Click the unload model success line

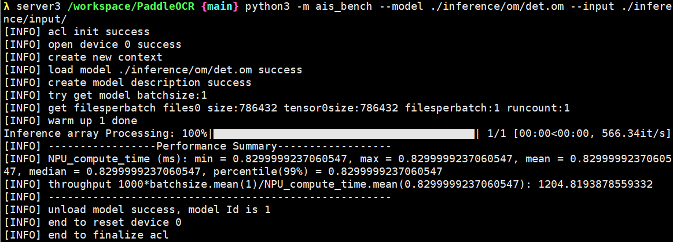tap(137, 210)
